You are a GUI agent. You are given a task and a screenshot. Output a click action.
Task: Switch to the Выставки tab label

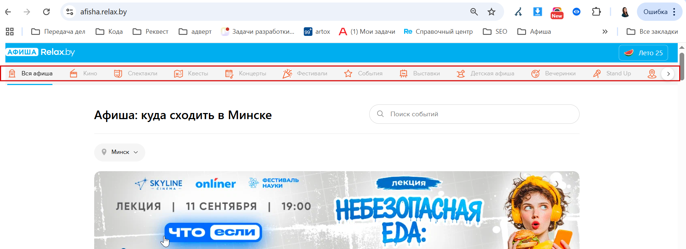(426, 74)
